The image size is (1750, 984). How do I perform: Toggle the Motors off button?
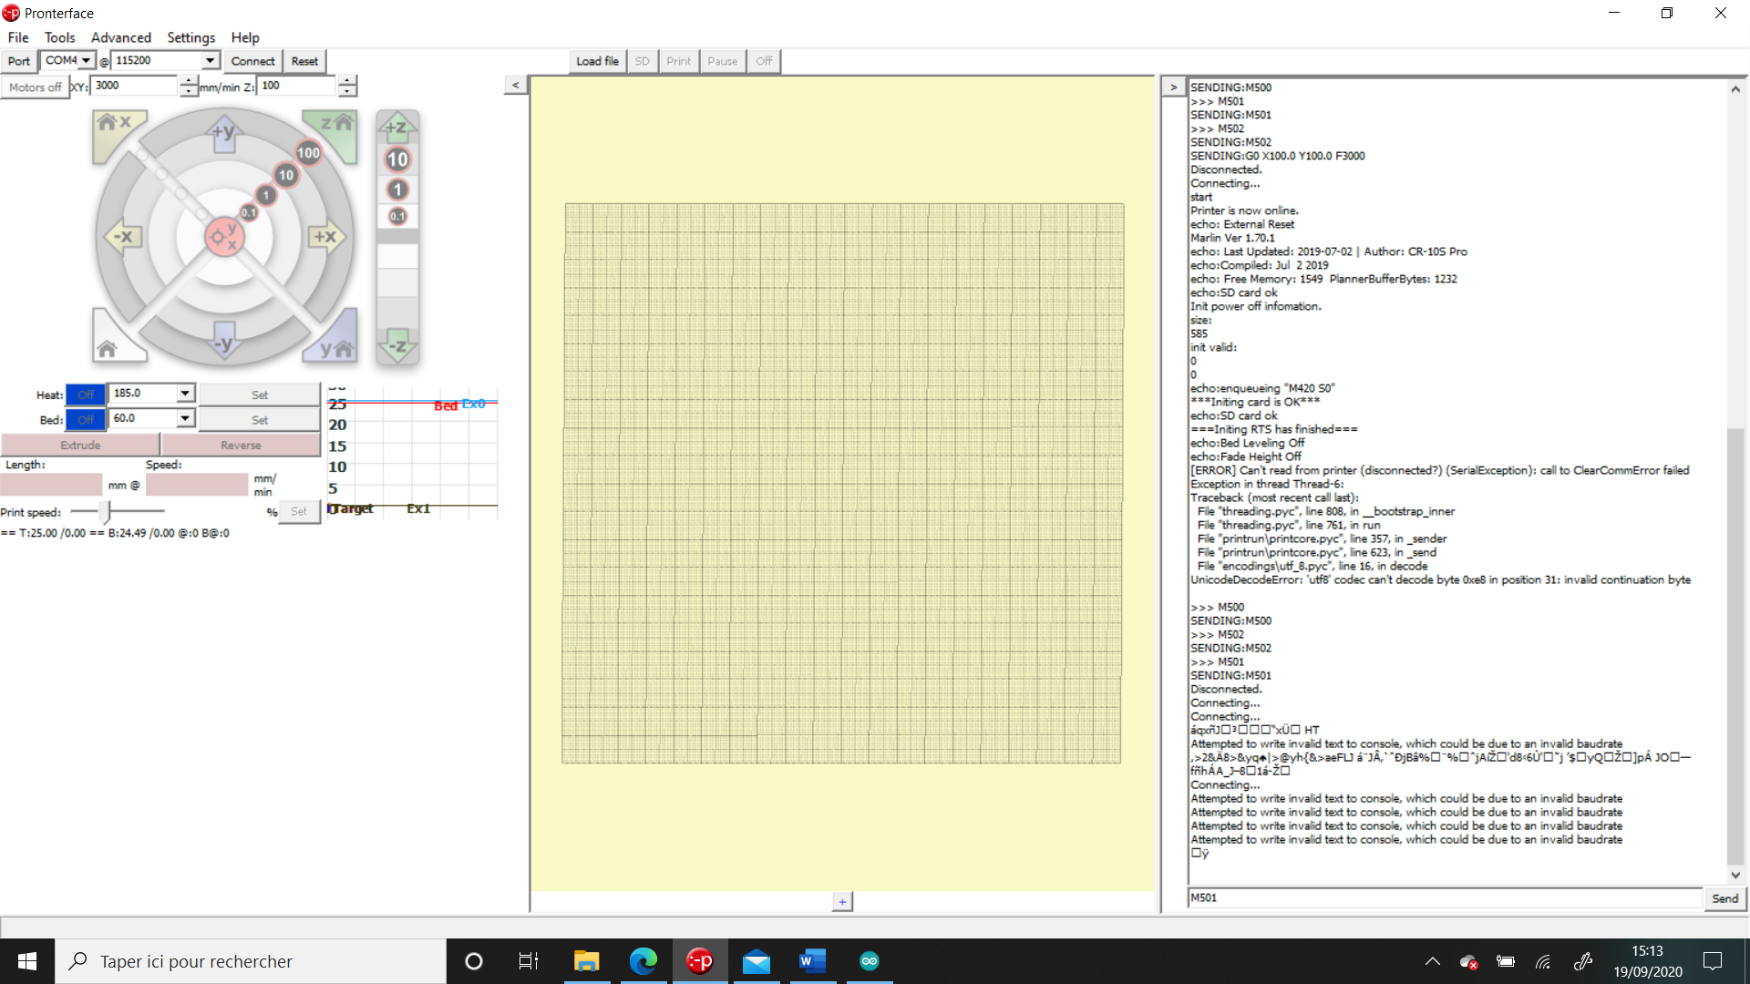click(x=36, y=87)
